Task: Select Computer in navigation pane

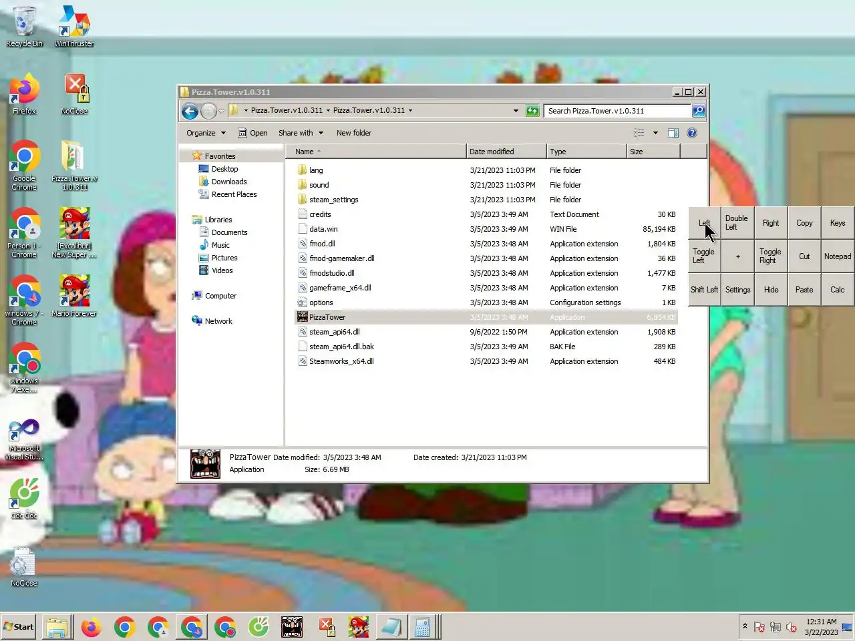Action: [x=220, y=296]
